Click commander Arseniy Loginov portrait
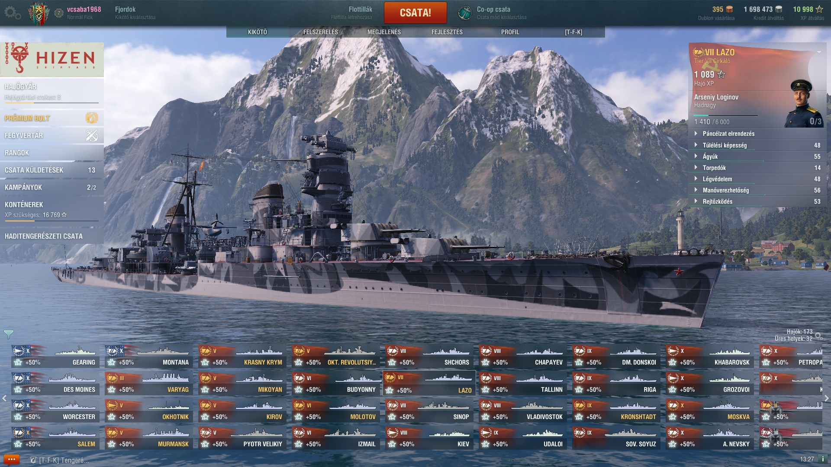The image size is (831, 467). pyautogui.click(x=805, y=103)
